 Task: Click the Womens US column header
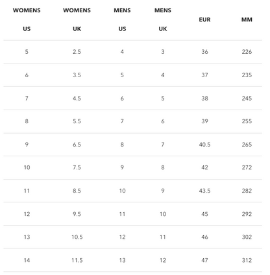[x=27, y=19]
